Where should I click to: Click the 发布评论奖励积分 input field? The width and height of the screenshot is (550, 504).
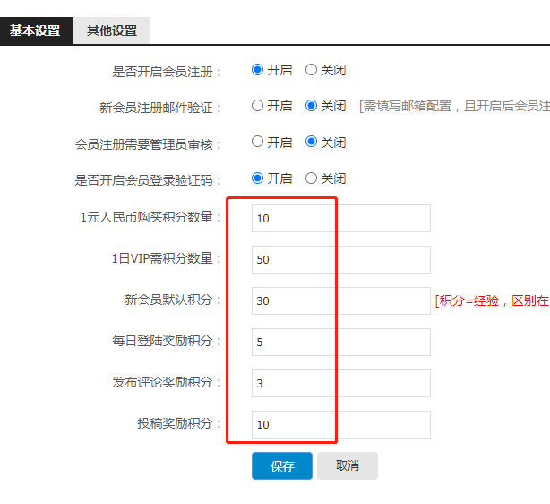point(341,383)
